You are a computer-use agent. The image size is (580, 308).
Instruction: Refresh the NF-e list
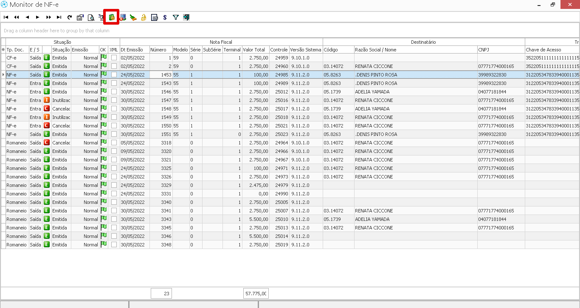[x=70, y=17]
